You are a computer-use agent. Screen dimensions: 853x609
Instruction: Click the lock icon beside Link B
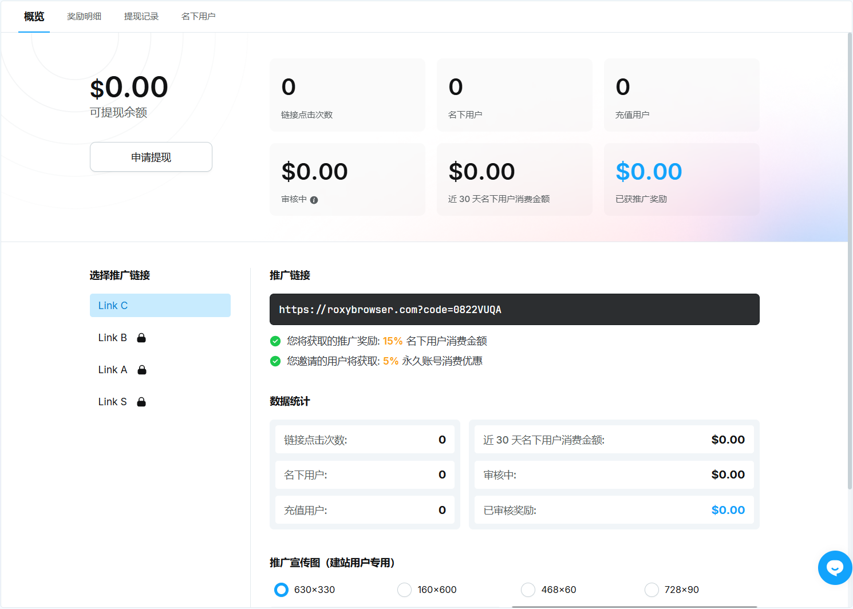pyautogui.click(x=141, y=338)
